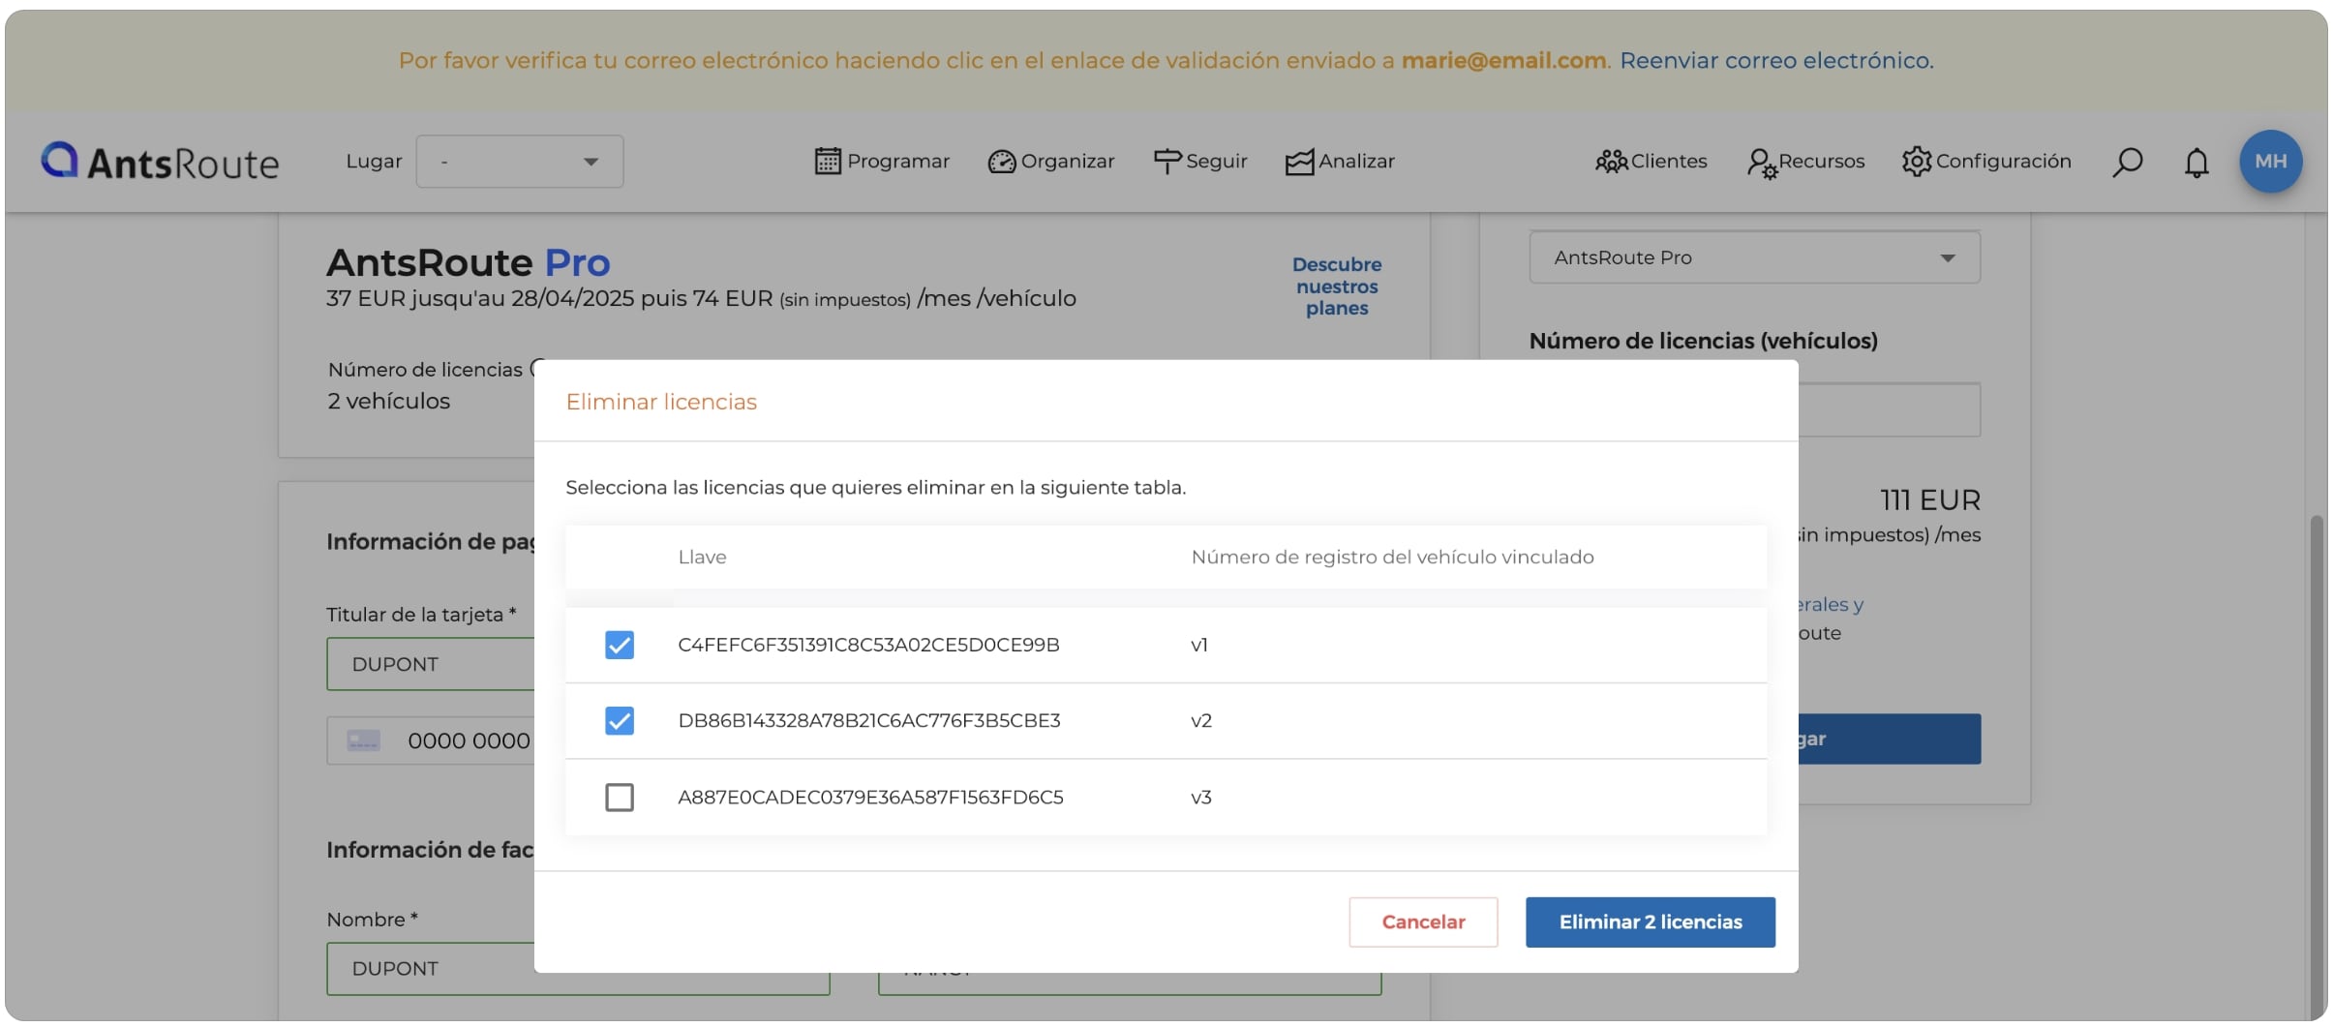Click the marie@email.com address
This screenshot has height=1027, width=2333.
point(1503,61)
